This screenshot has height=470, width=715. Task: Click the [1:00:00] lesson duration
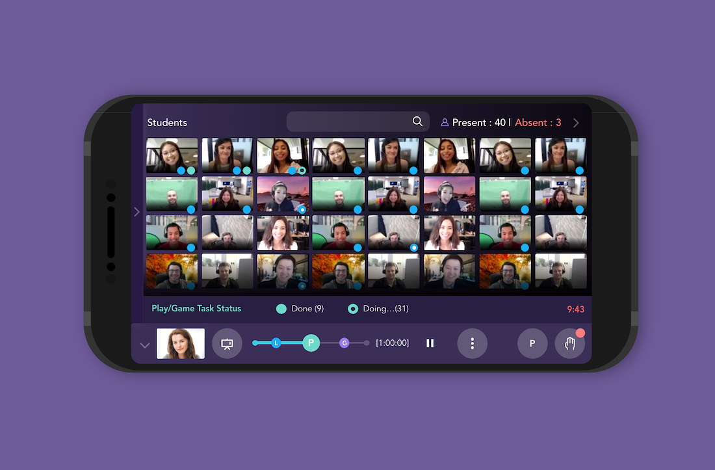[x=392, y=343]
